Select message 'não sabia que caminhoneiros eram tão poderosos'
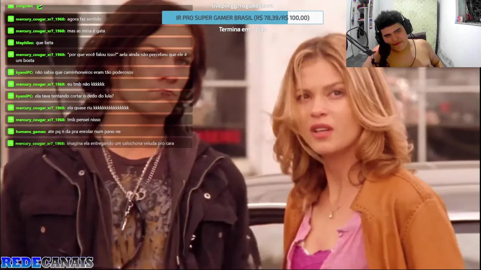The image size is (481, 270). click(84, 72)
